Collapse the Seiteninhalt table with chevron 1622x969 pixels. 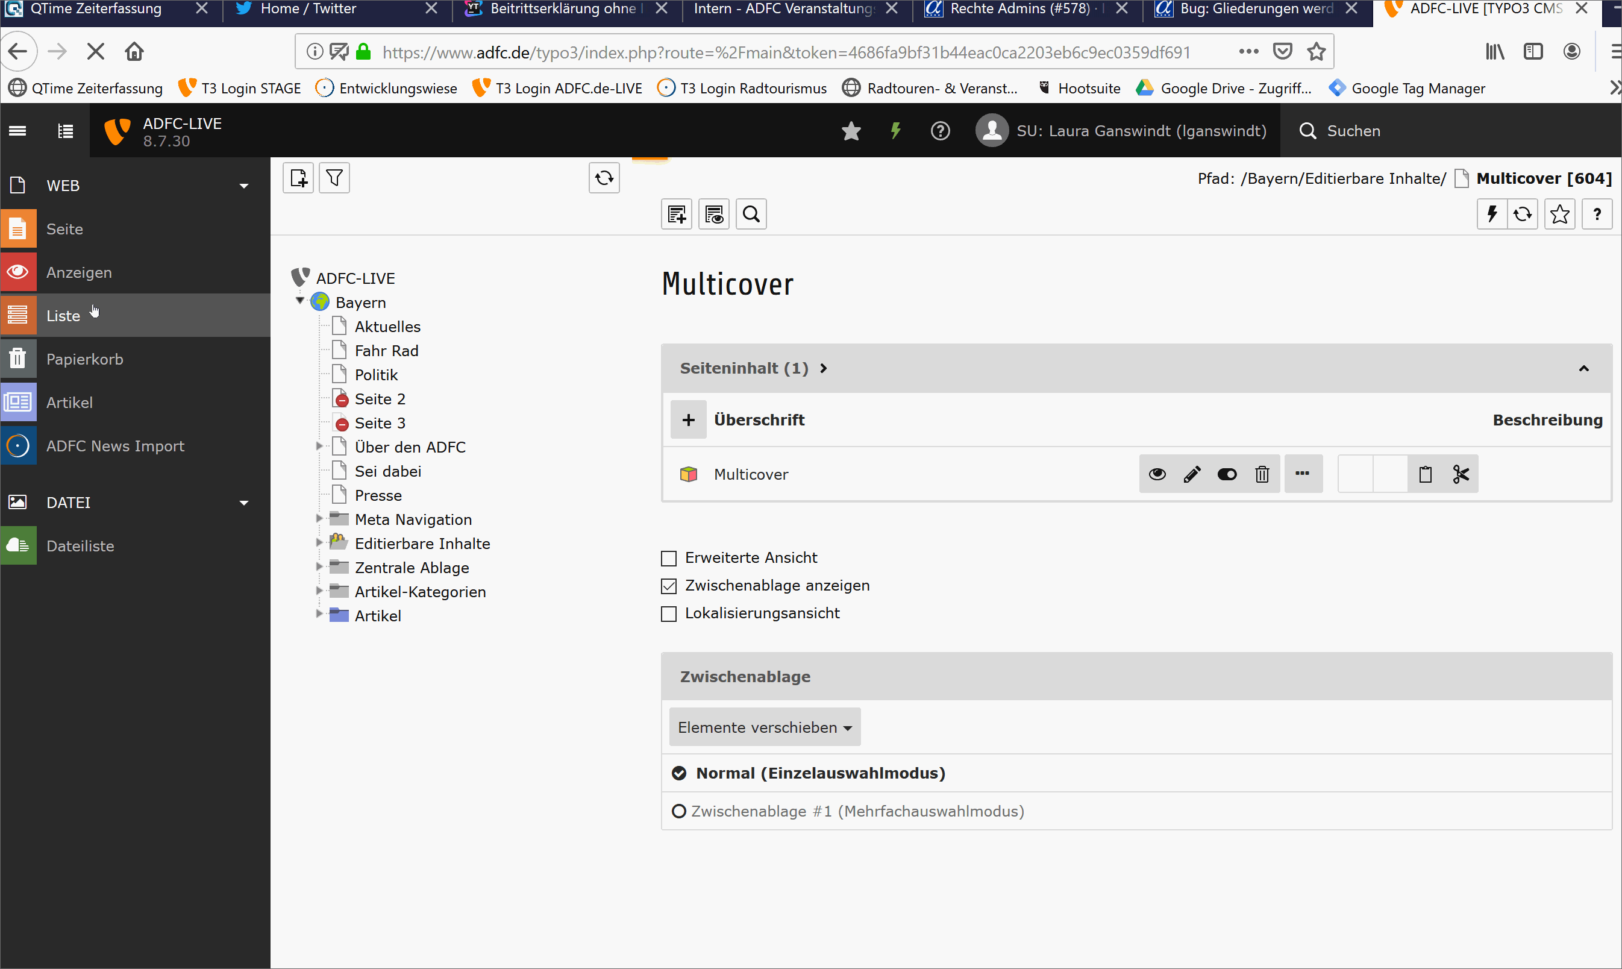click(1583, 369)
